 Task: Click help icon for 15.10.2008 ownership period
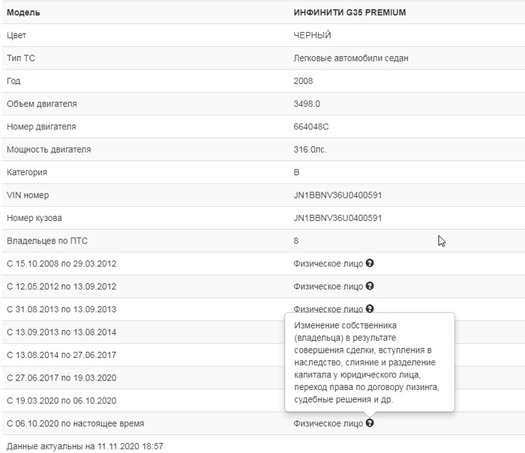pyautogui.click(x=370, y=264)
